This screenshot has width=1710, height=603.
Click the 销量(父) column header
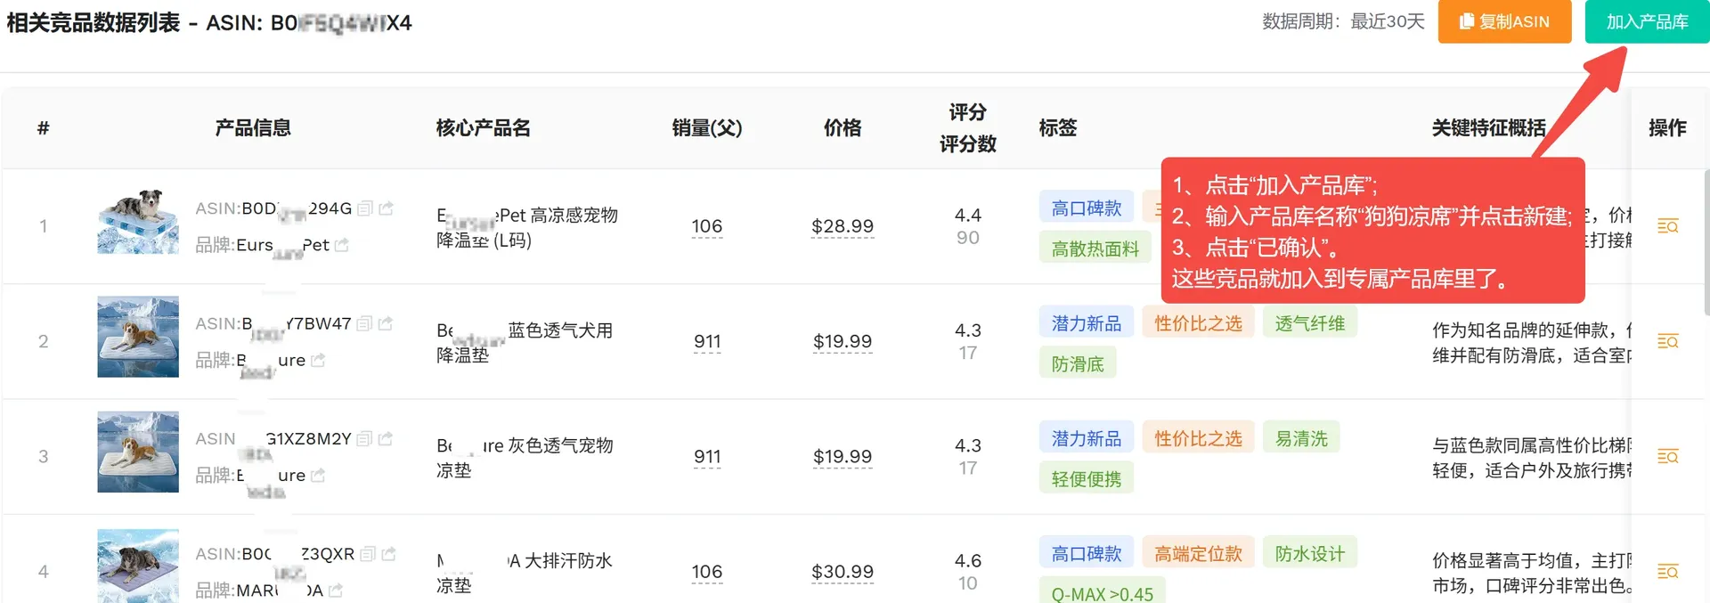[707, 128]
